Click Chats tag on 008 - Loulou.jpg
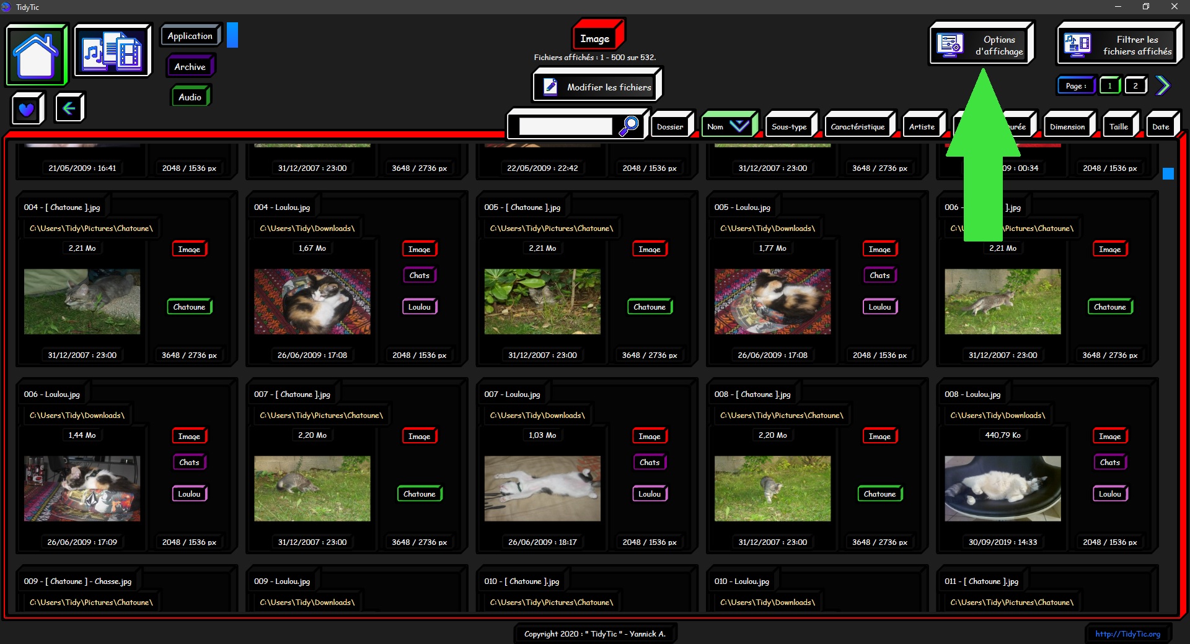Viewport: 1190px width, 644px height. [1110, 462]
